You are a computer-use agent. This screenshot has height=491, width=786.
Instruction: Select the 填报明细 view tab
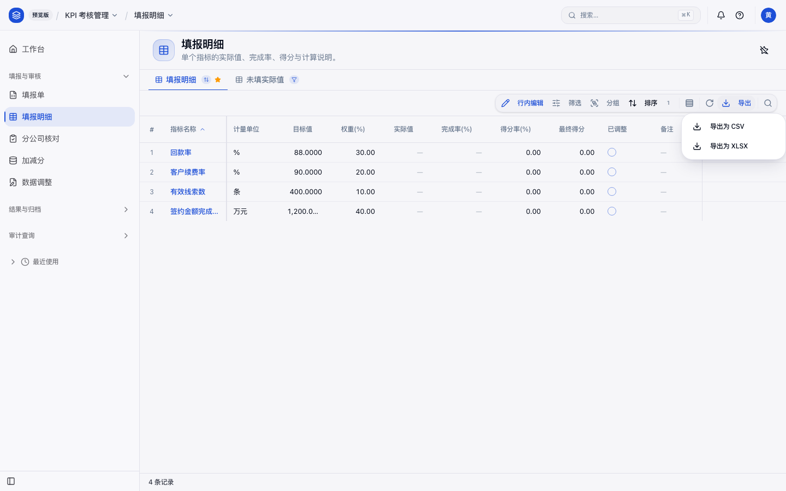pyautogui.click(x=188, y=80)
